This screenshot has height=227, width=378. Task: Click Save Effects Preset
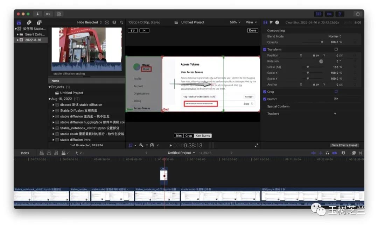tap(344, 145)
